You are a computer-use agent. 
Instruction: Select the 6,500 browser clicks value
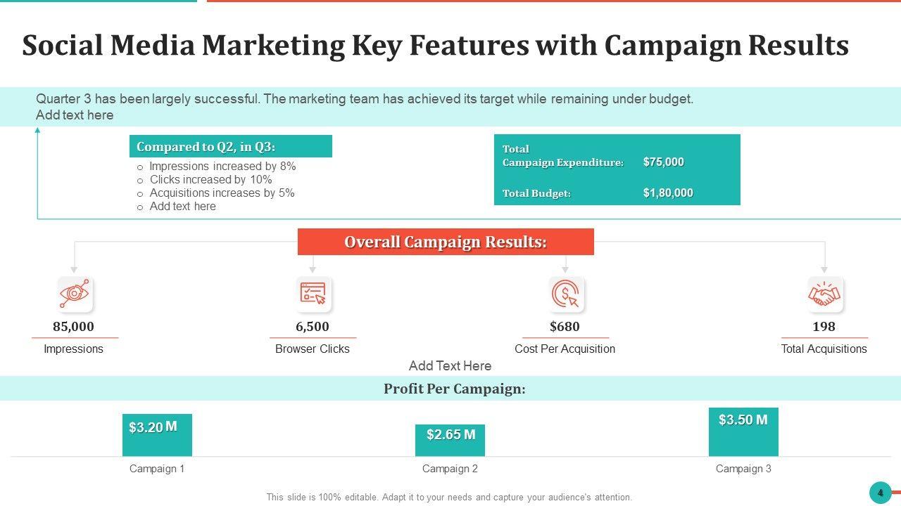point(313,327)
